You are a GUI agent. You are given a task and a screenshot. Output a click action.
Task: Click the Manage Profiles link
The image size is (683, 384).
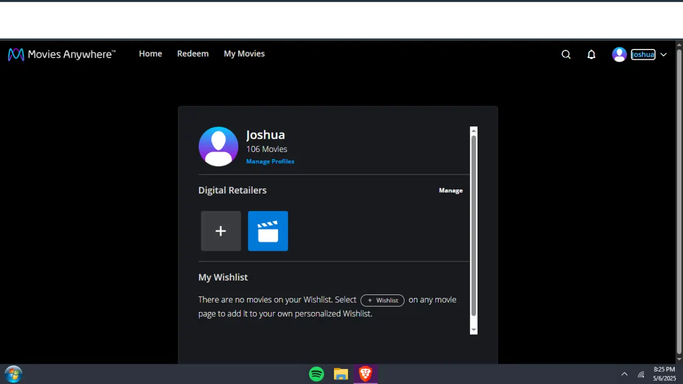270,162
